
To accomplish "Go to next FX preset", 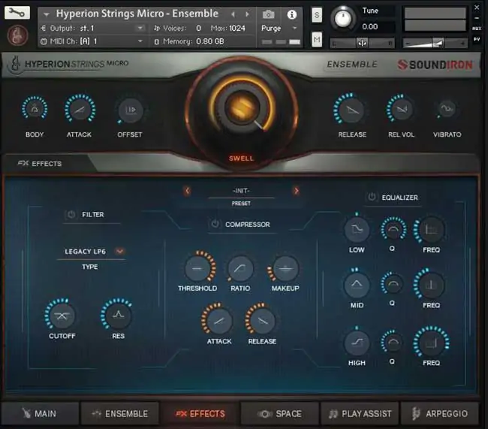I will point(297,190).
